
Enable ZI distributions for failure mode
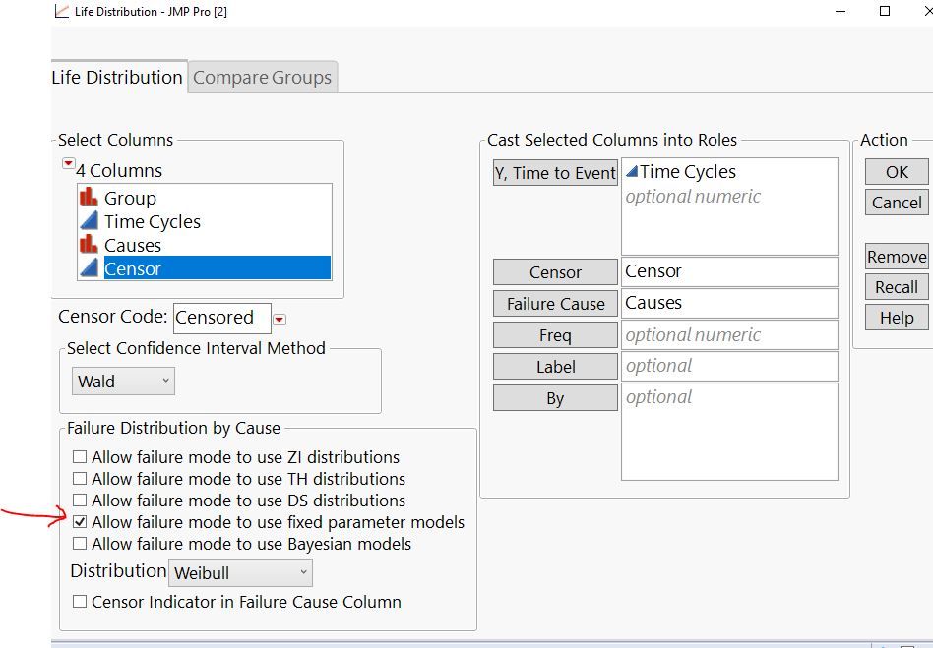[80, 457]
